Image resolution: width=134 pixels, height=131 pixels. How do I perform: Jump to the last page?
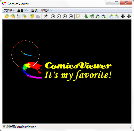(71, 16)
